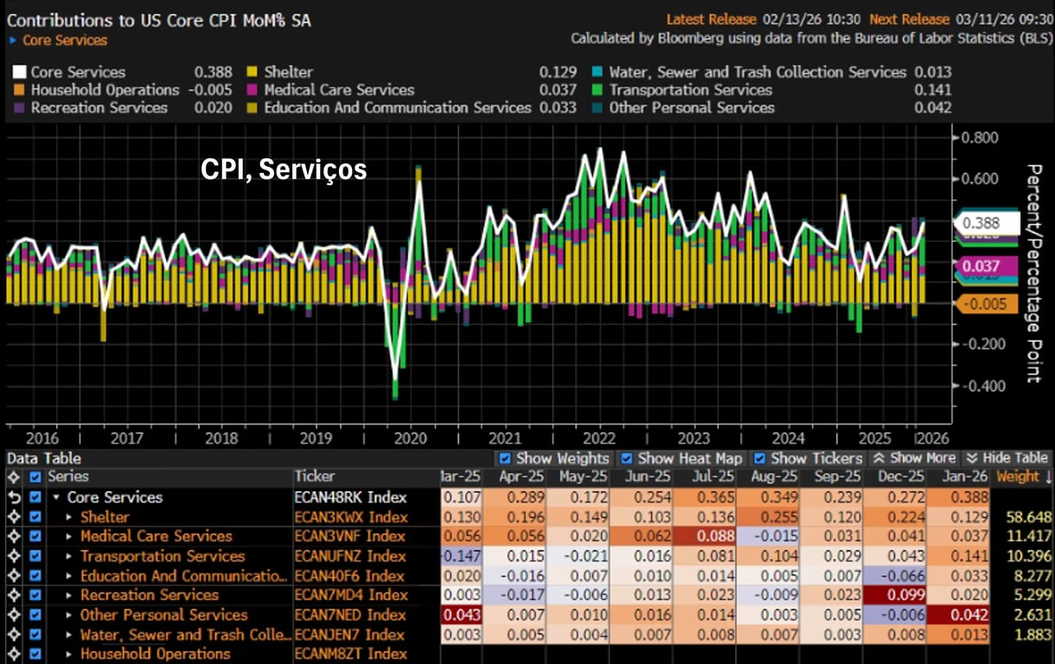The width and height of the screenshot is (1055, 664).
Task: Click the crosshair icon in the Shelter row
Action: point(13,517)
